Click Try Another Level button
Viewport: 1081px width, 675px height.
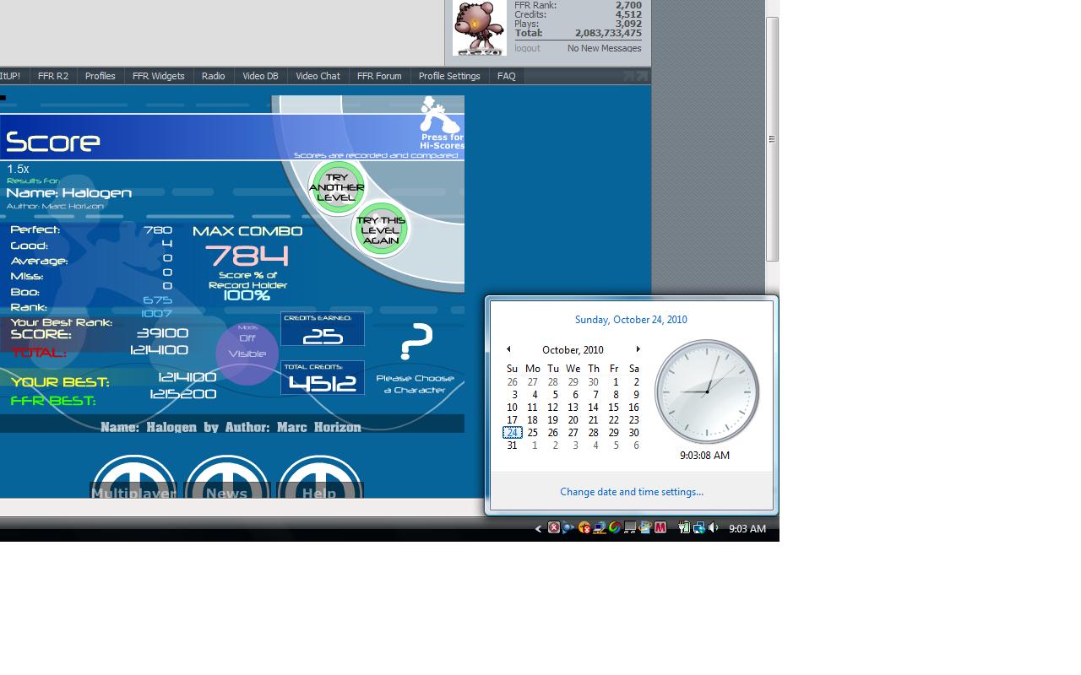(337, 187)
